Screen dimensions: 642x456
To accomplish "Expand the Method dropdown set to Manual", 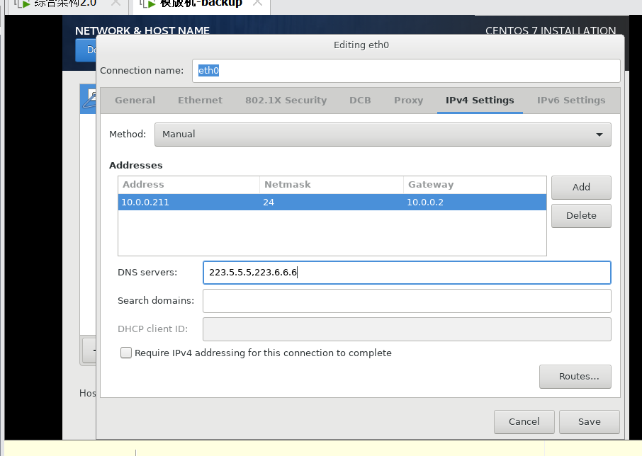I will [383, 135].
